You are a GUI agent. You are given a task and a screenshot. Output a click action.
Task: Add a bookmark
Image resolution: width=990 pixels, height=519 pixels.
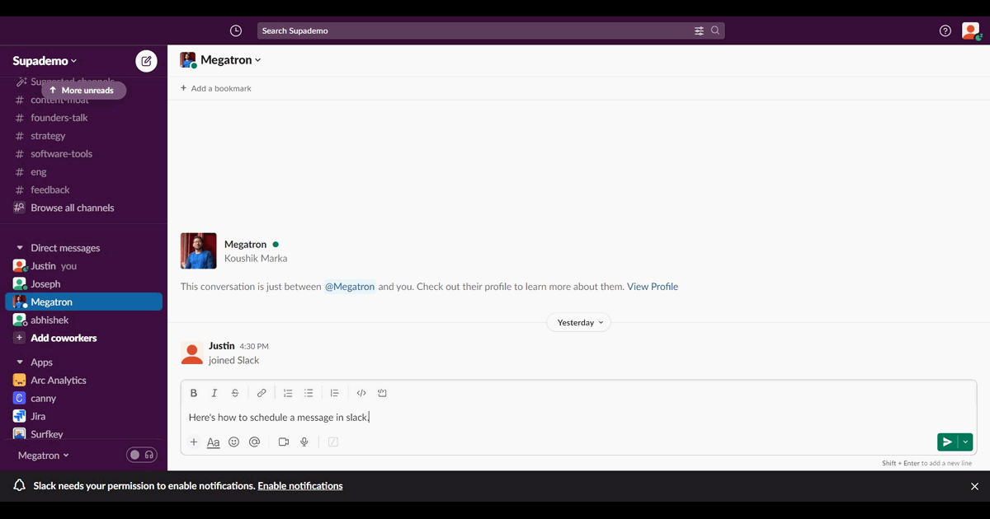216,88
